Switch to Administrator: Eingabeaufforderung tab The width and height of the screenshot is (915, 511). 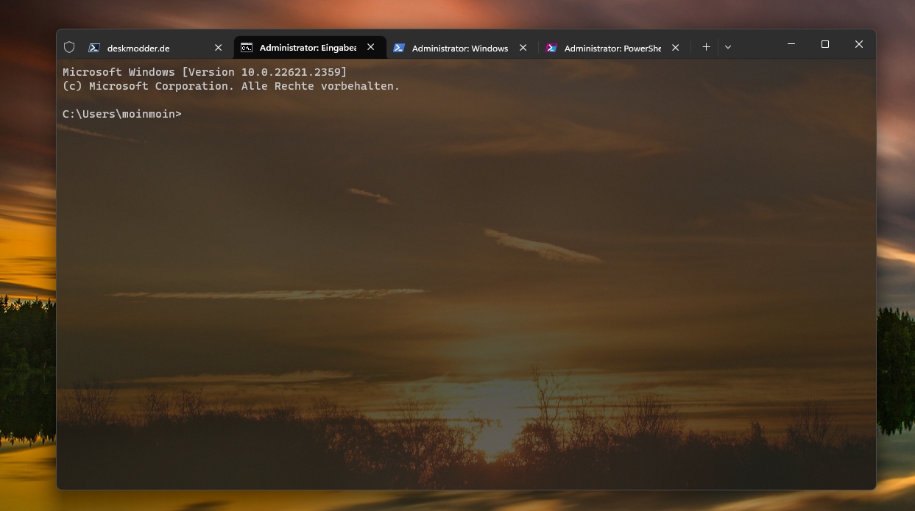(310, 48)
